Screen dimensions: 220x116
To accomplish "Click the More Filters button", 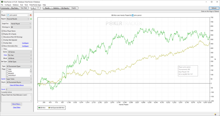I will (x=17, y=104).
